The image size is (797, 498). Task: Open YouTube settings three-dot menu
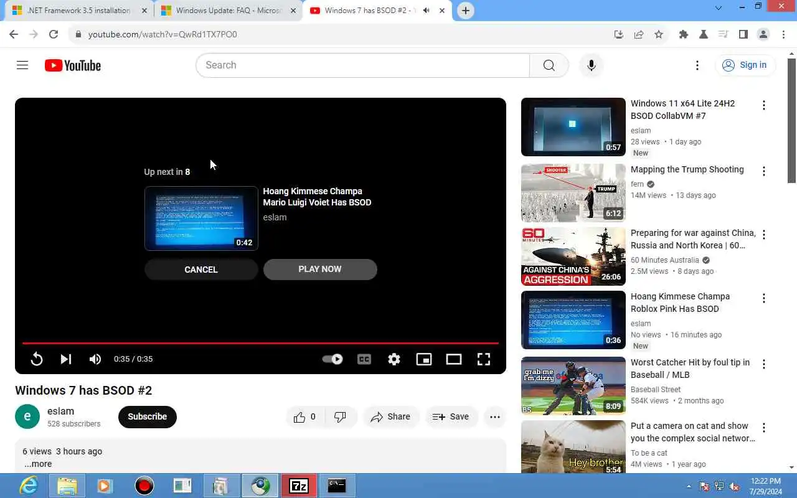[x=697, y=65]
